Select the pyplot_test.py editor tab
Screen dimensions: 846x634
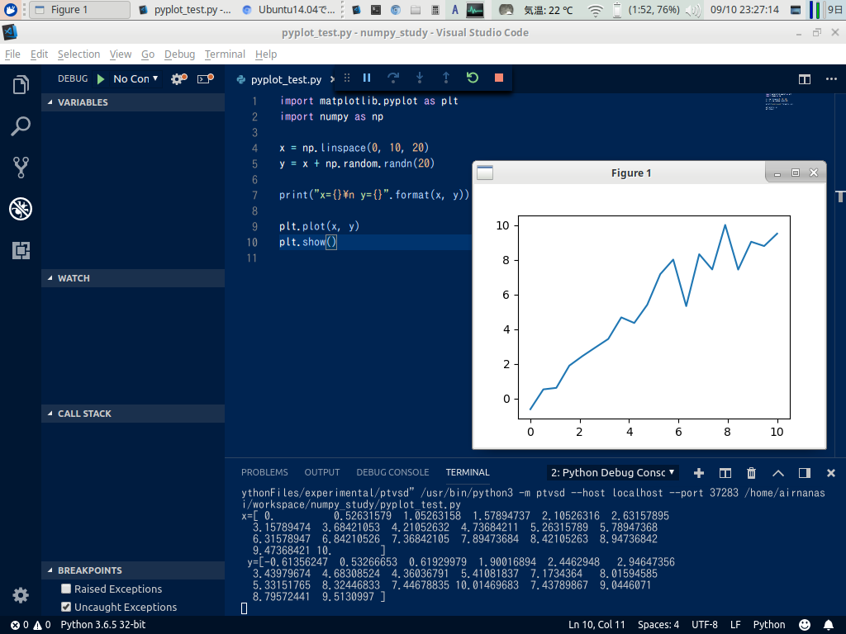[286, 79]
